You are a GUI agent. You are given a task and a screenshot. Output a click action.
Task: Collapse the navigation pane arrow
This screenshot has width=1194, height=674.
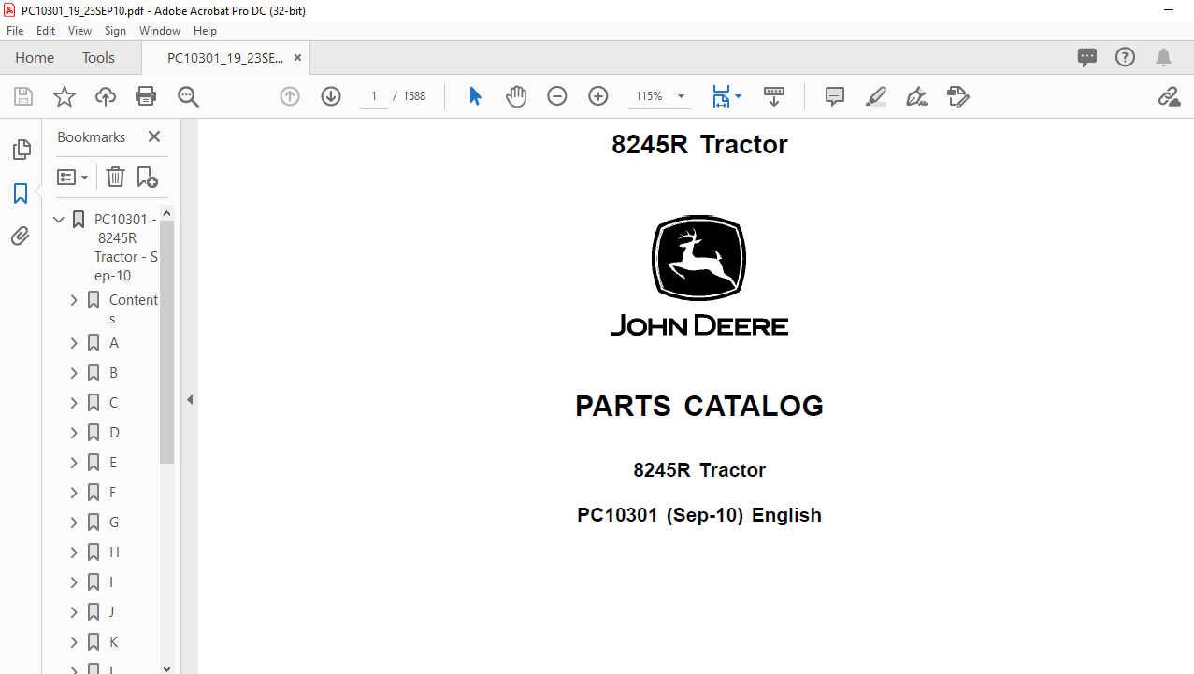coord(190,399)
